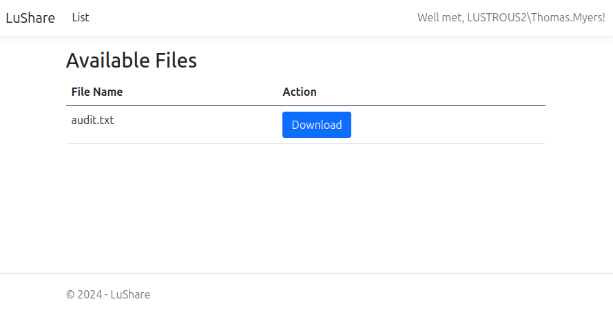The width and height of the screenshot is (613, 315).
Task: Click the LuShare name in the footer
Action: pos(130,294)
